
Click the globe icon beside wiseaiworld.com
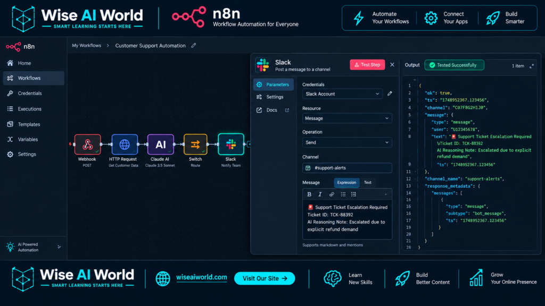[x=163, y=278]
